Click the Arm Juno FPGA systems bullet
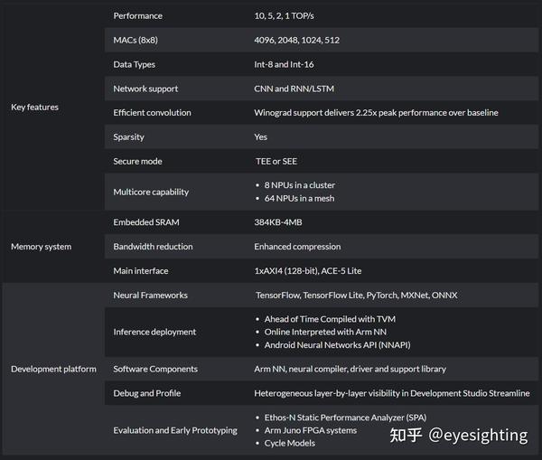The image size is (542, 460). coord(310,430)
